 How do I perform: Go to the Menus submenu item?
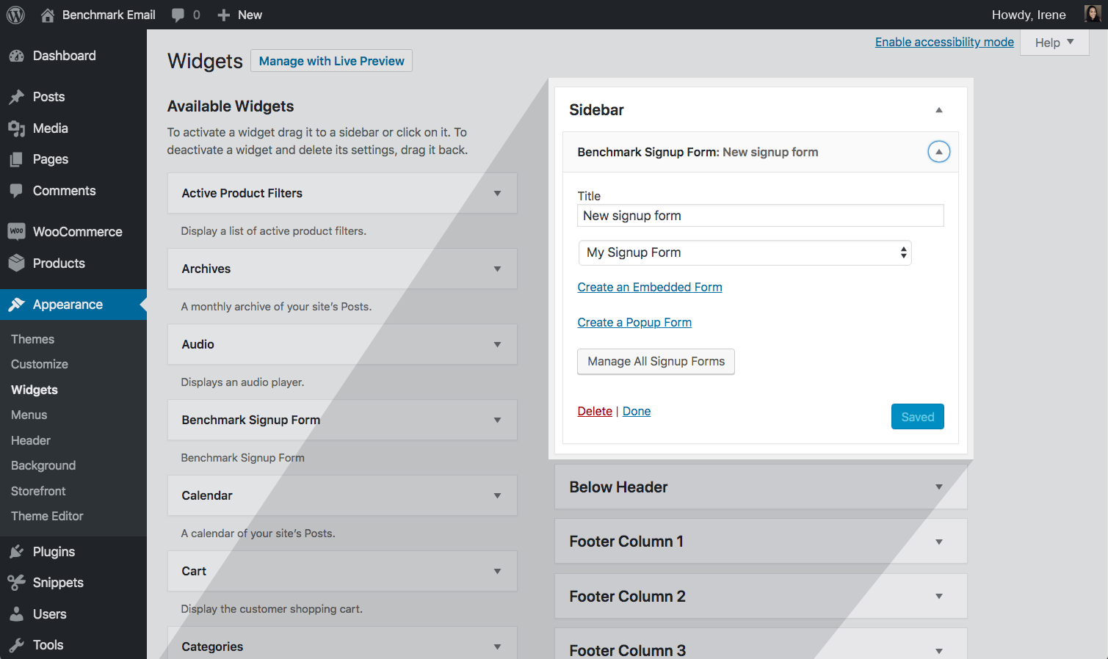click(29, 415)
